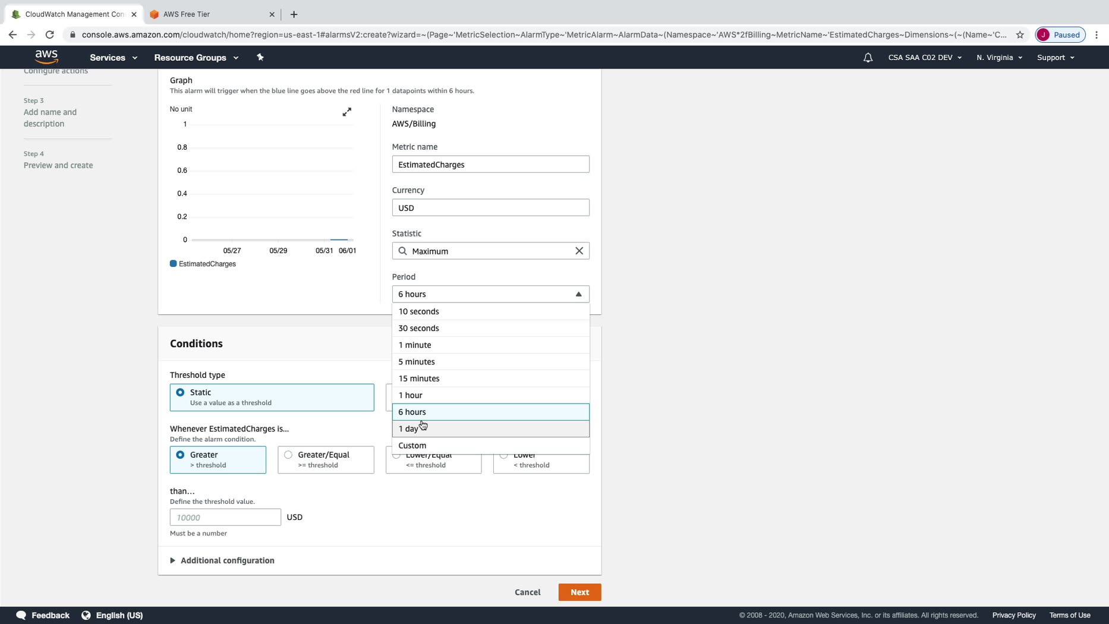1109x624 pixels.
Task: Click the AWS logo home icon
Action: tap(46, 57)
